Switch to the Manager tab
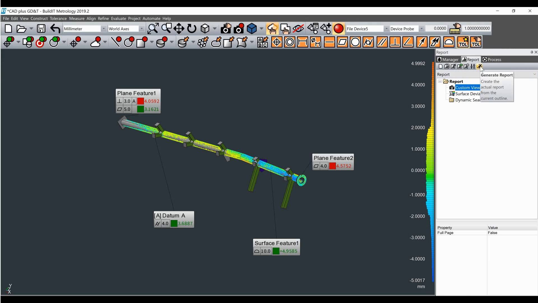538x303 pixels. pyautogui.click(x=448, y=59)
